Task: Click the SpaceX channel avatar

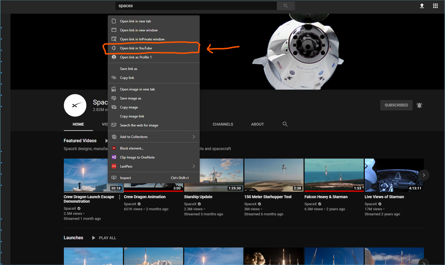Action: coord(75,105)
